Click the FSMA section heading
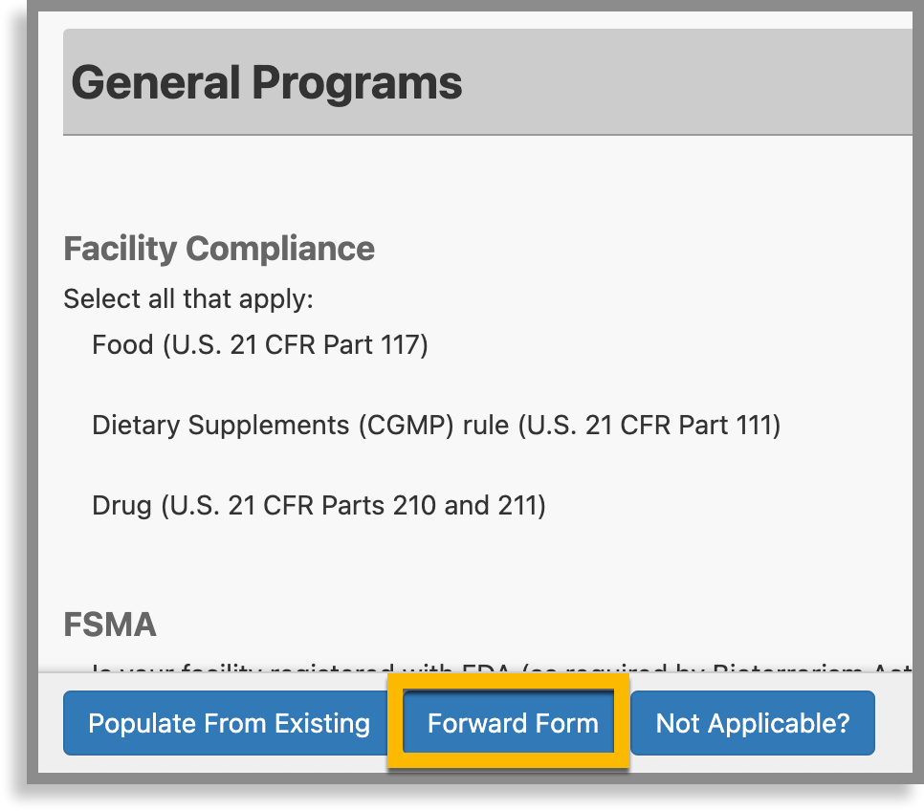The width and height of the screenshot is (924, 811). click(111, 625)
